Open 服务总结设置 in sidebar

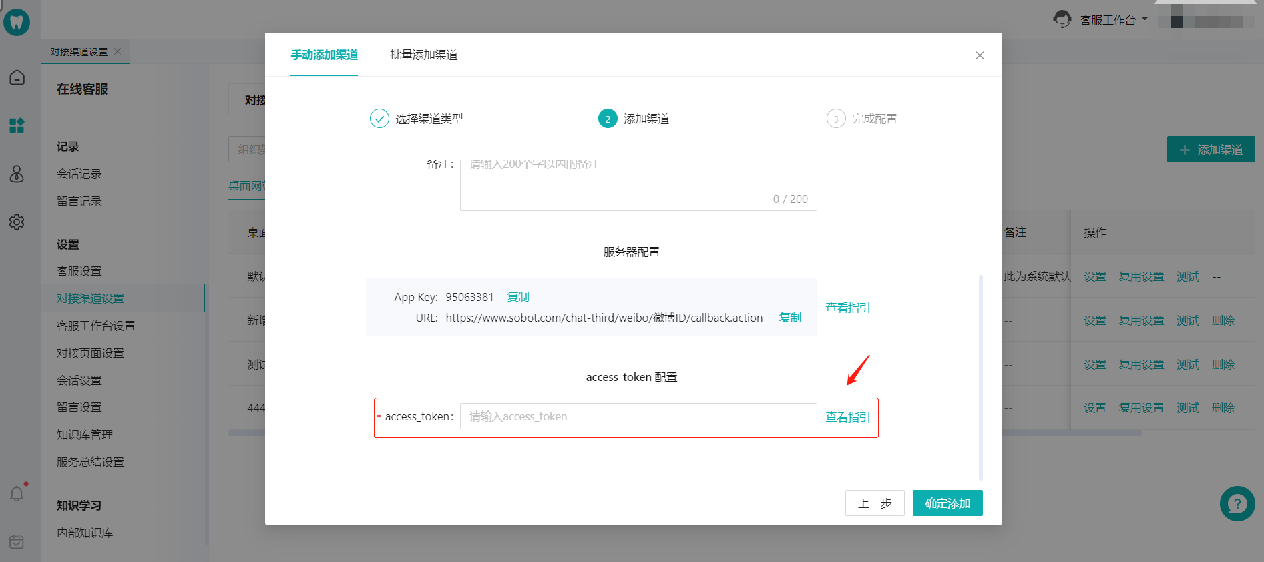coord(91,462)
